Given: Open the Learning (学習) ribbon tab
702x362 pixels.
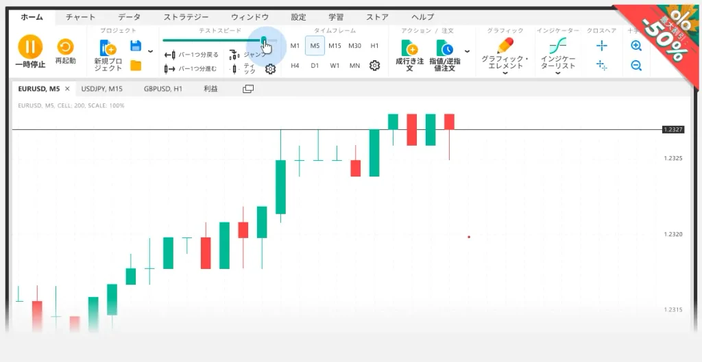Looking at the screenshot, I should (x=336, y=17).
